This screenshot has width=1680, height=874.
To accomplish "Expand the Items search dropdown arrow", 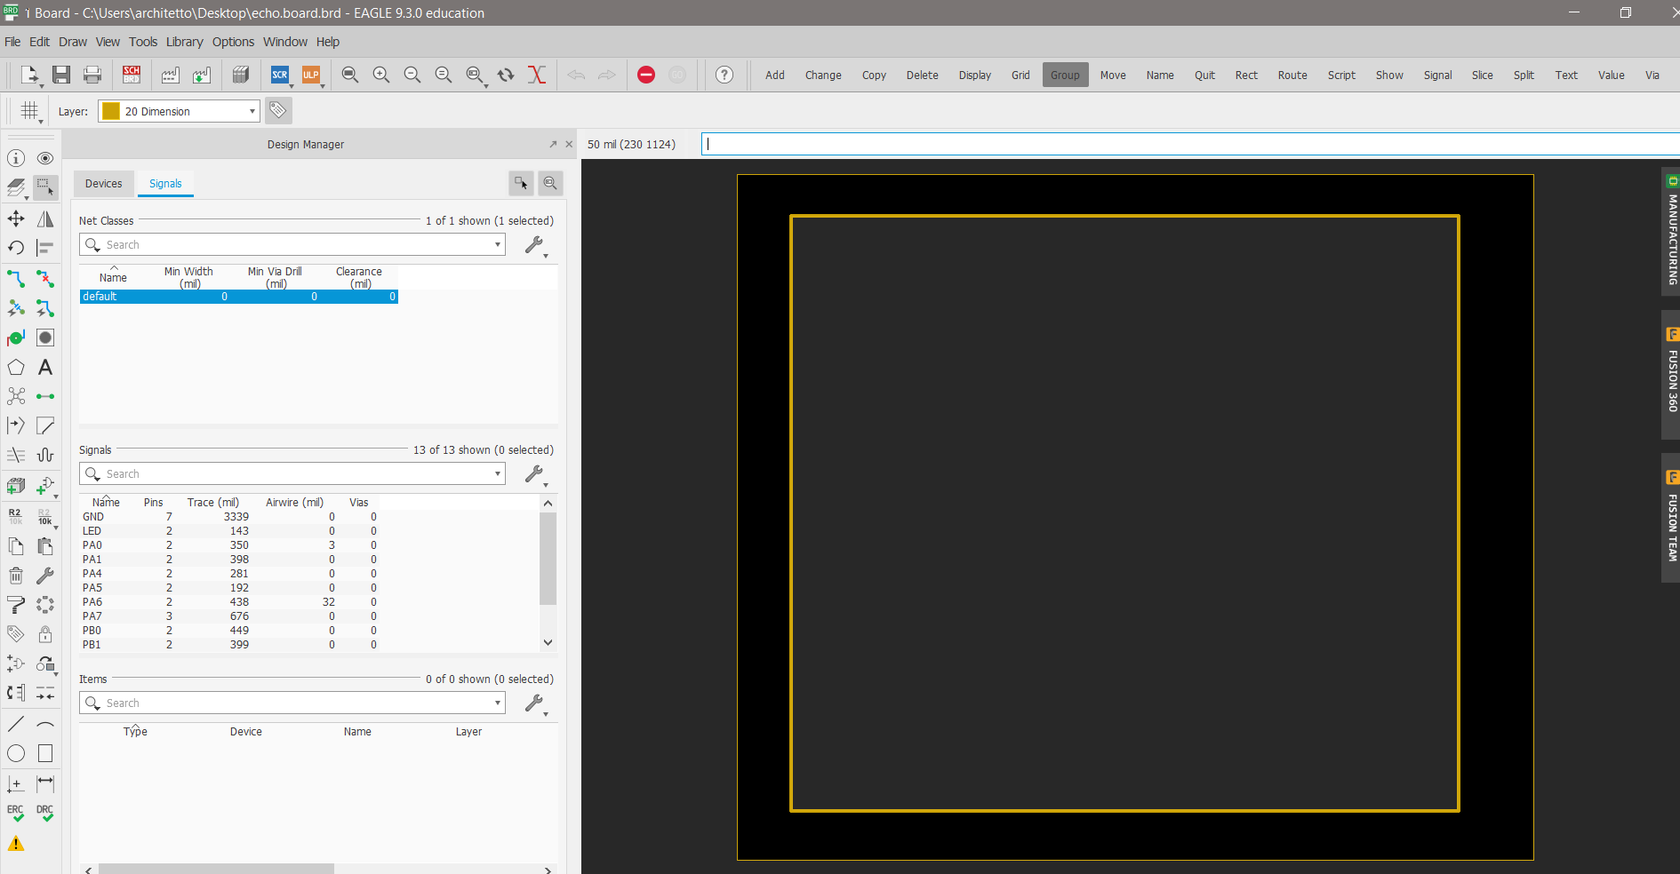I will pos(498,703).
